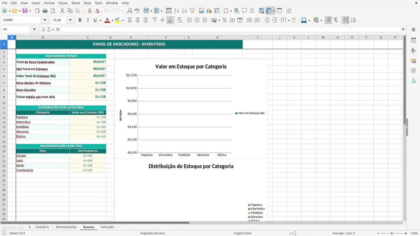Viewport: 420px width, 236px height.
Task: Insert a hyperlink
Action: tap(237, 11)
